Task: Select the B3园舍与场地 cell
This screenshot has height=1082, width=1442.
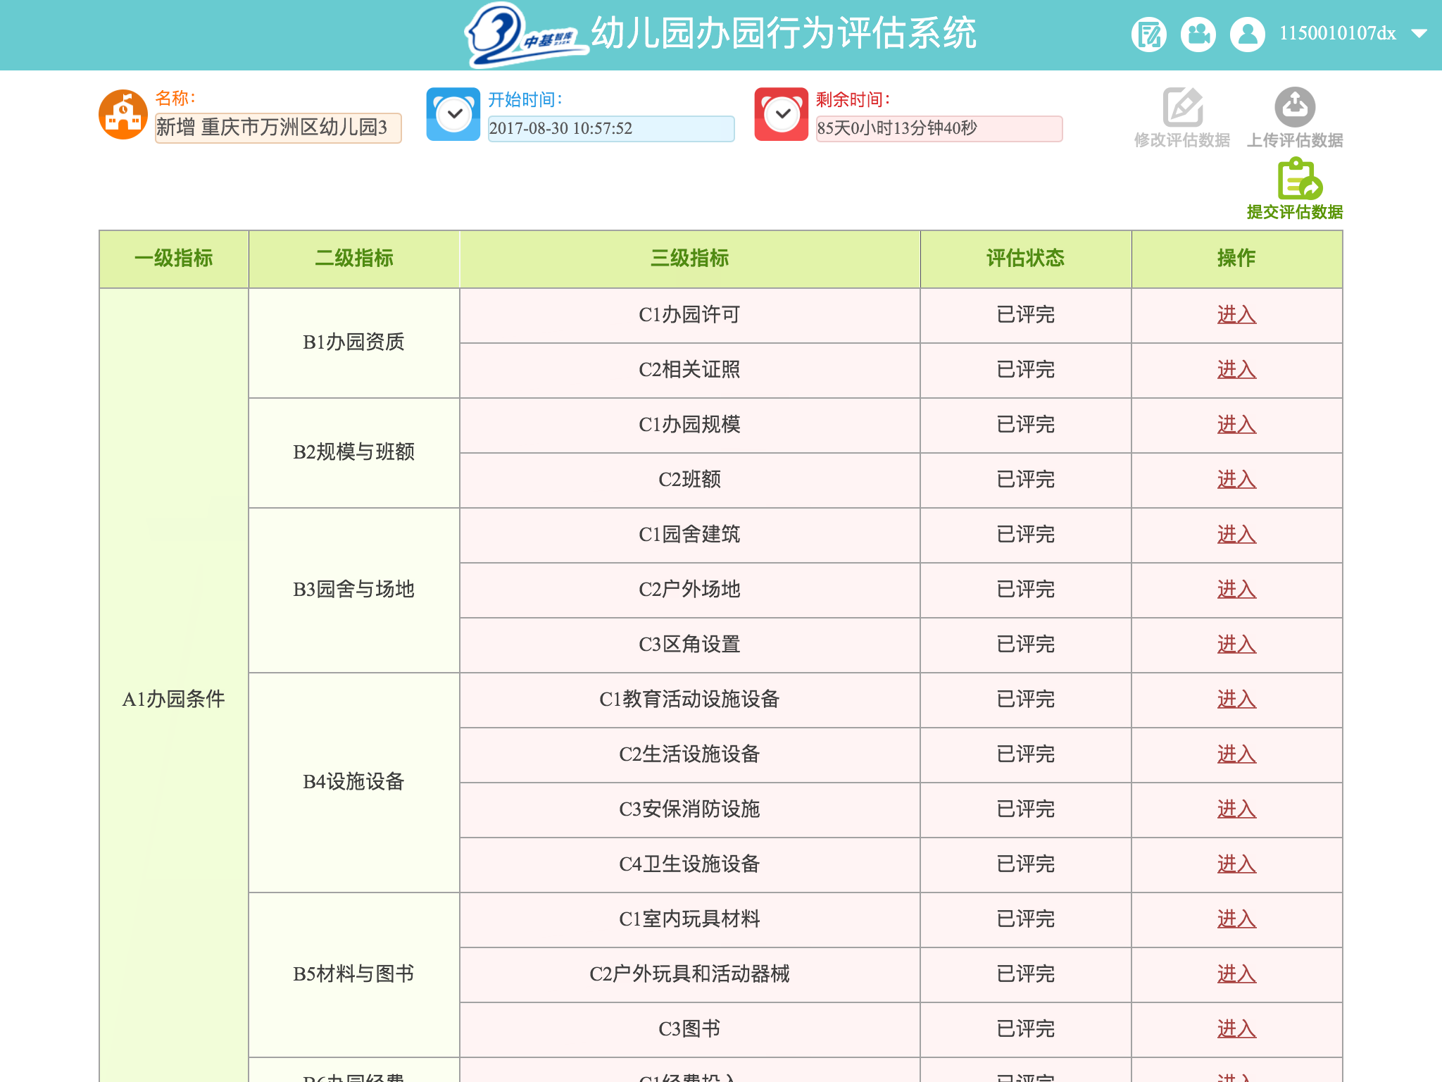Action: [354, 590]
